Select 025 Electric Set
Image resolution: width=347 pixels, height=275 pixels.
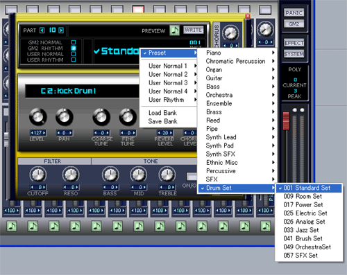(309, 213)
